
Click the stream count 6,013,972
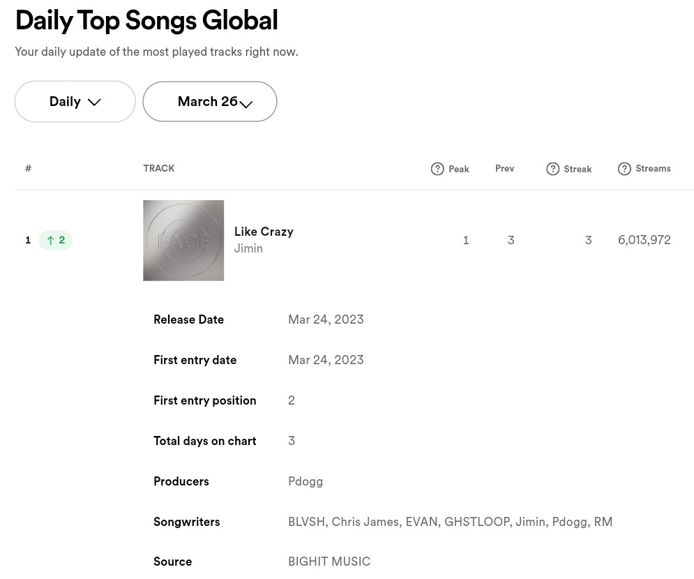pos(644,240)
